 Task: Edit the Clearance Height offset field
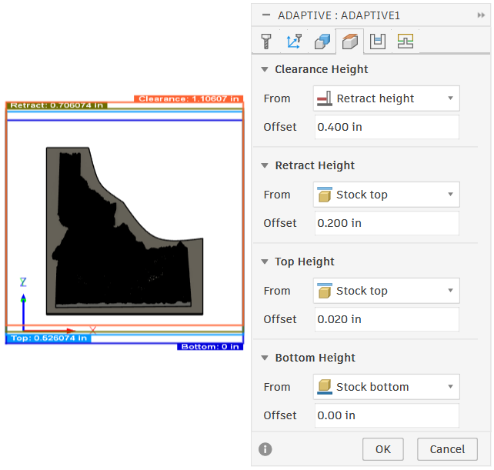pos(386,127)
